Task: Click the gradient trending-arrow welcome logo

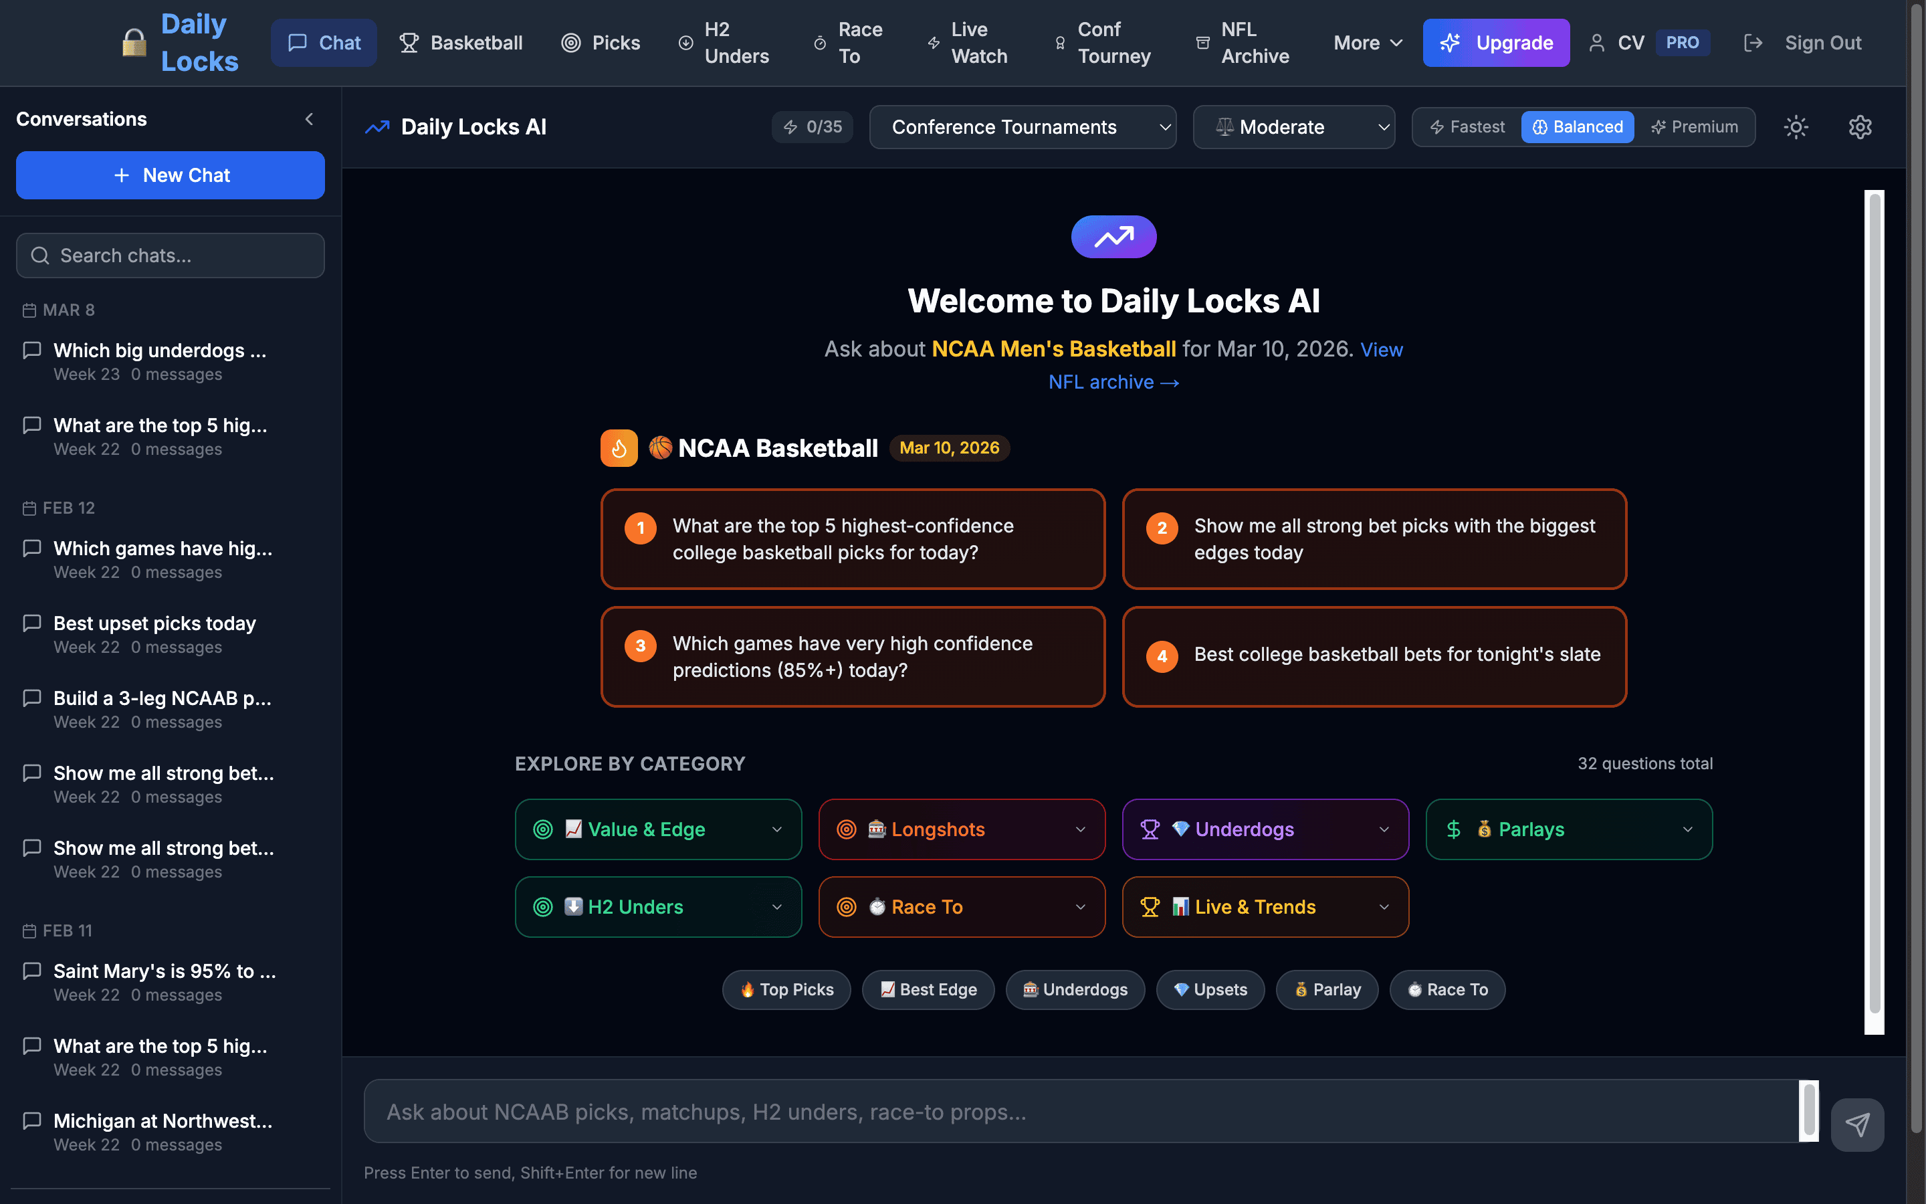Action: (x=1113, y=237)
